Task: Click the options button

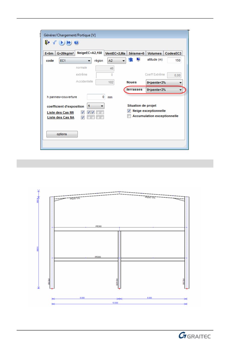Action: coord(62,134)
